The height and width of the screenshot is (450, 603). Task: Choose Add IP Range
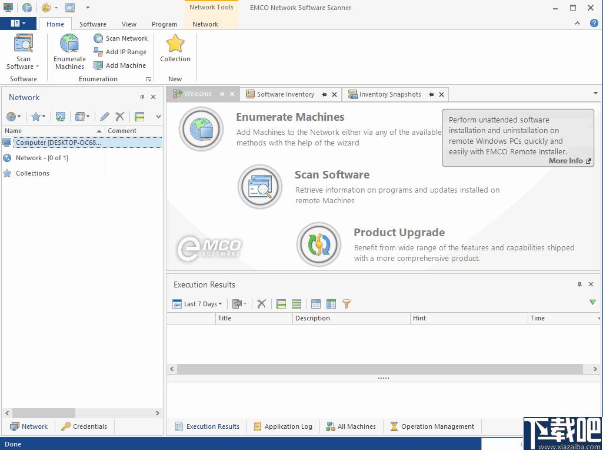click(121, 52)
